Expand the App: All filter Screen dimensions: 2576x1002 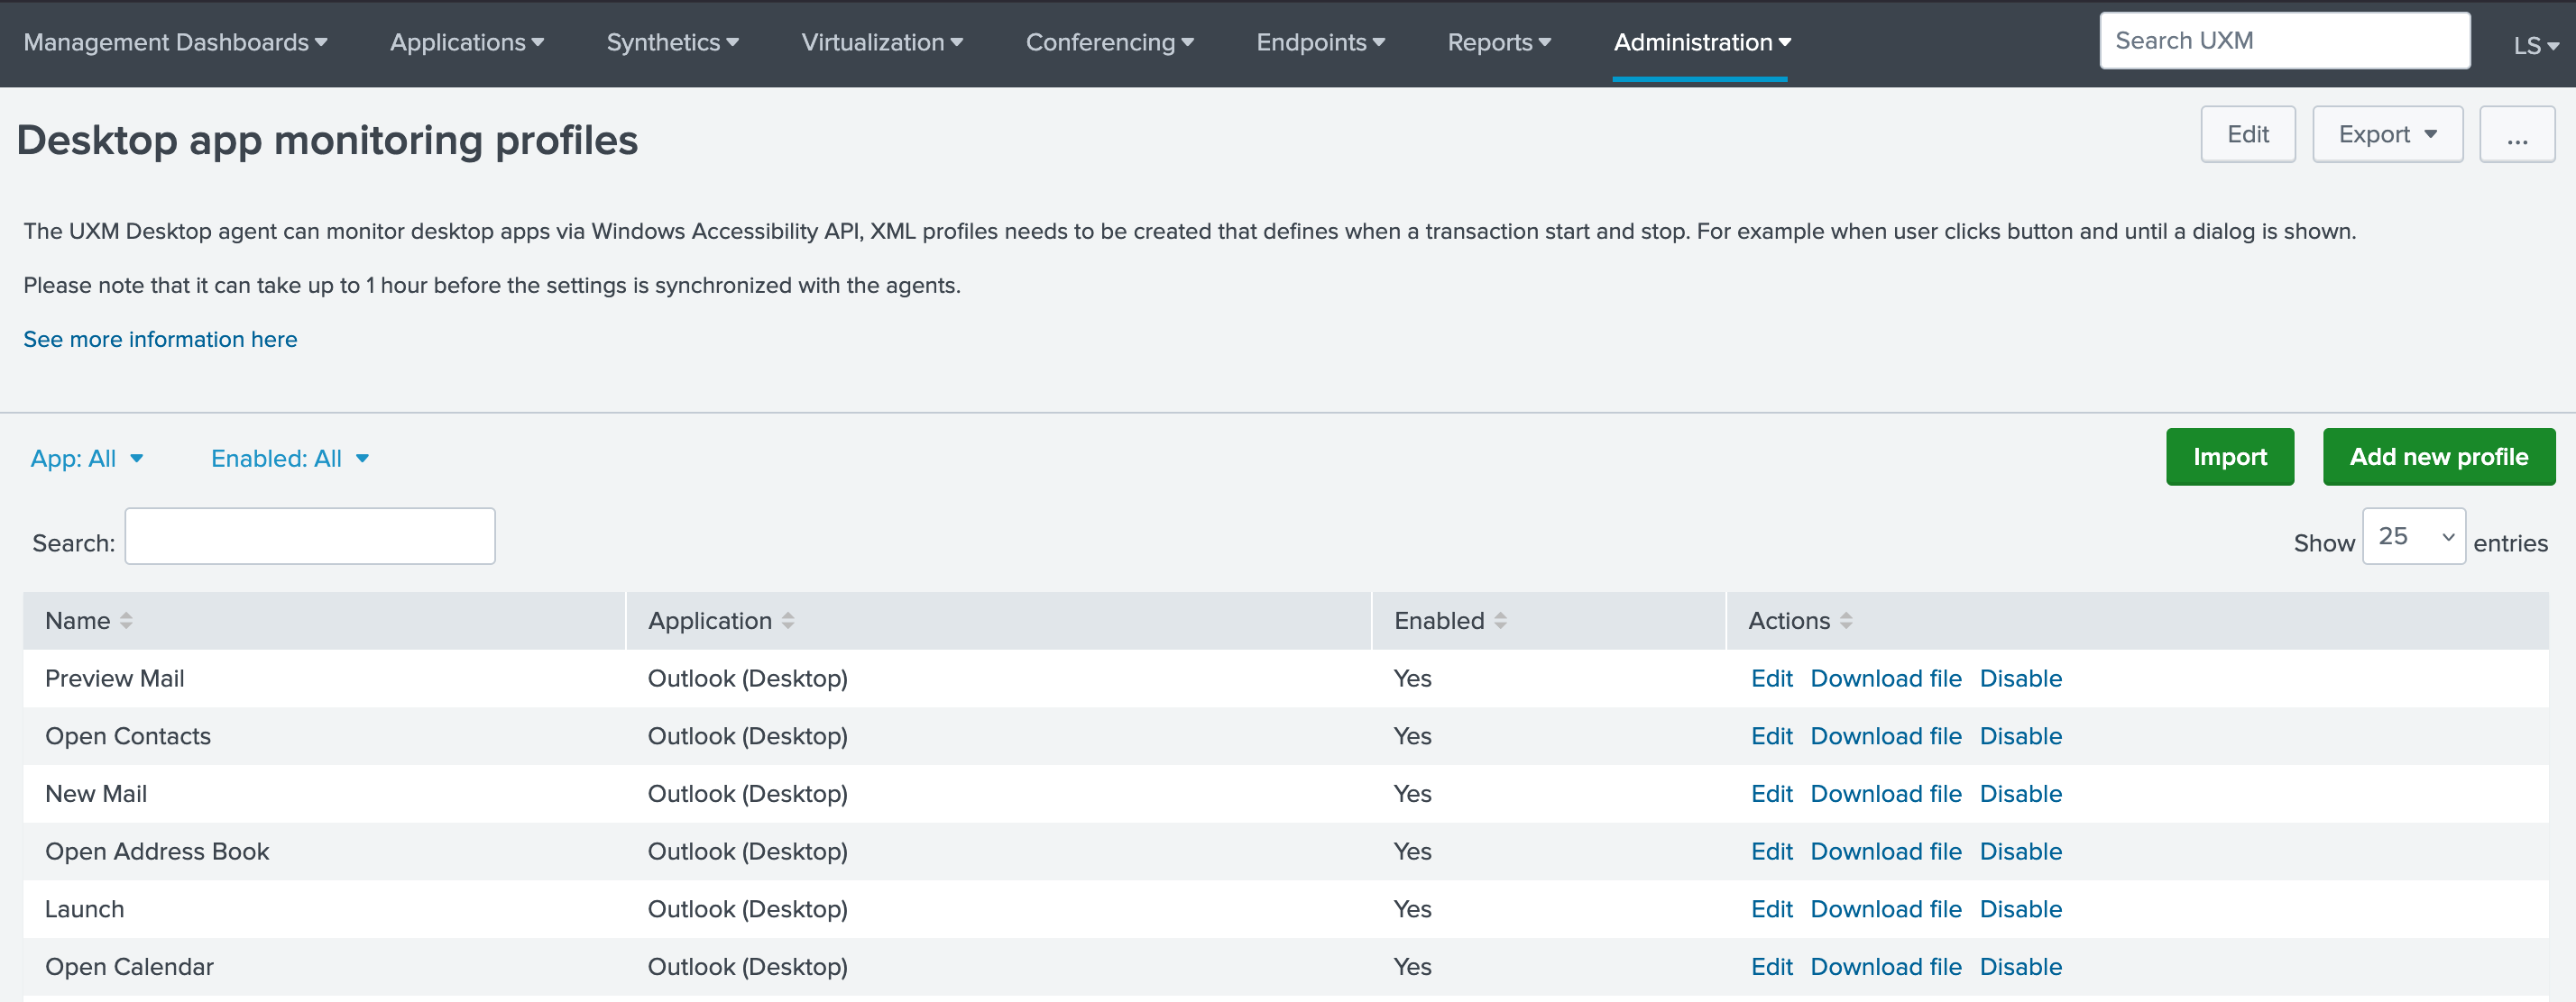click(87, 459)
